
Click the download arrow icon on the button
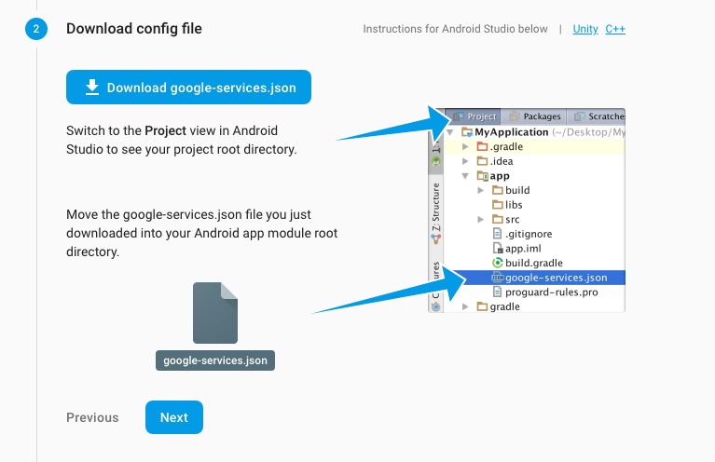tap(92, 87)
